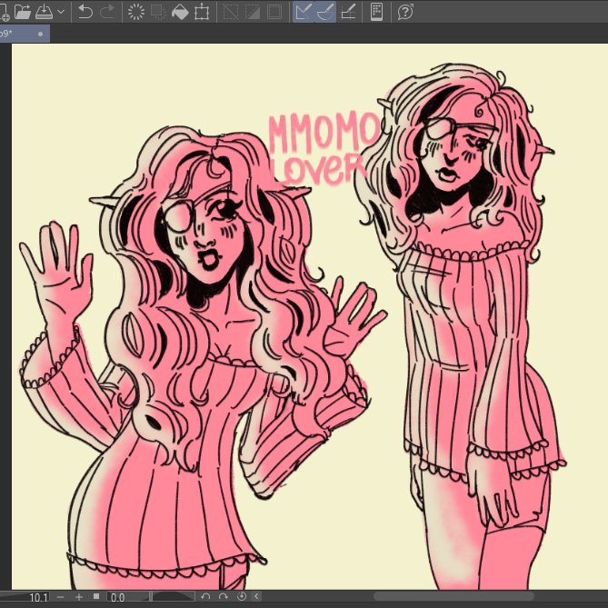608x608 pixels.
Task: Click the Deselect icon
Action: [x=231, y=12]
